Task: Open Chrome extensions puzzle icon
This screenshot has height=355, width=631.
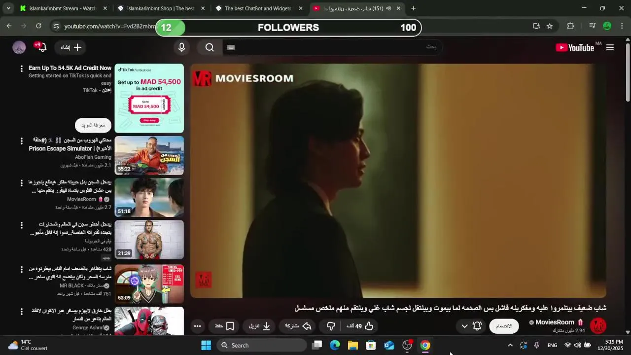Action: click(x=570, y=26)
